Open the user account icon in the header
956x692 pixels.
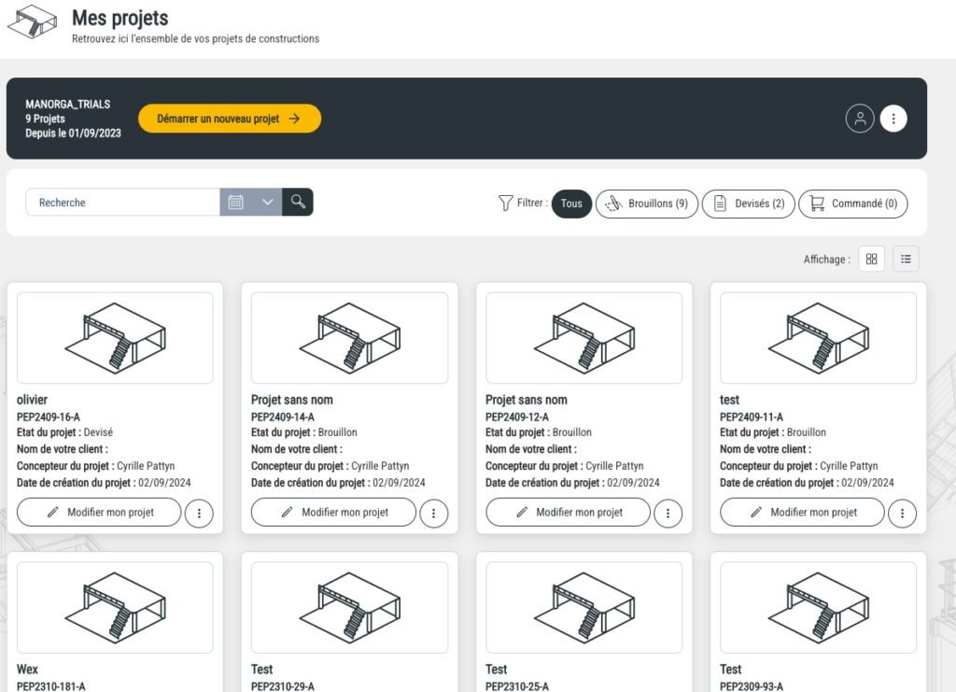860,119
